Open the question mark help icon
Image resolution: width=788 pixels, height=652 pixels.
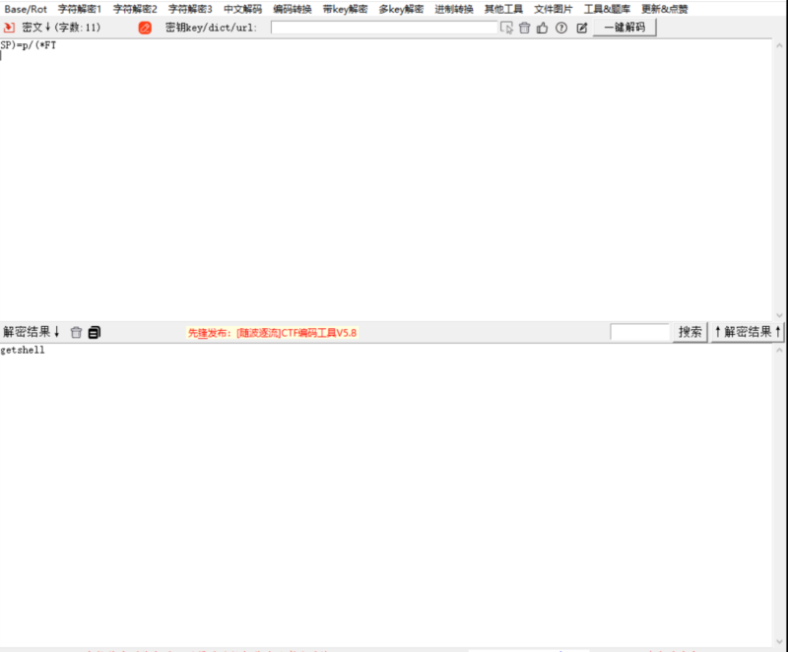[x=561, y=28]
